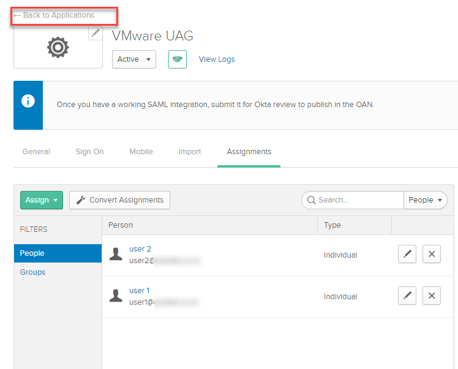Click Convert Assignments button
This screenshot has width=458, height=369.
click(119, 200)
